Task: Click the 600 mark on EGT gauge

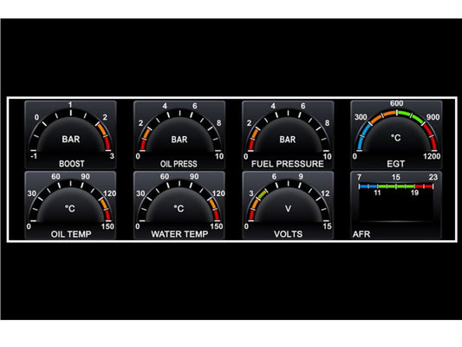Action: point(397,103)
